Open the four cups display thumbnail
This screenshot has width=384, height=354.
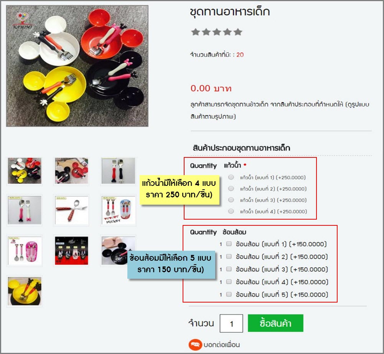coord(71,251)
